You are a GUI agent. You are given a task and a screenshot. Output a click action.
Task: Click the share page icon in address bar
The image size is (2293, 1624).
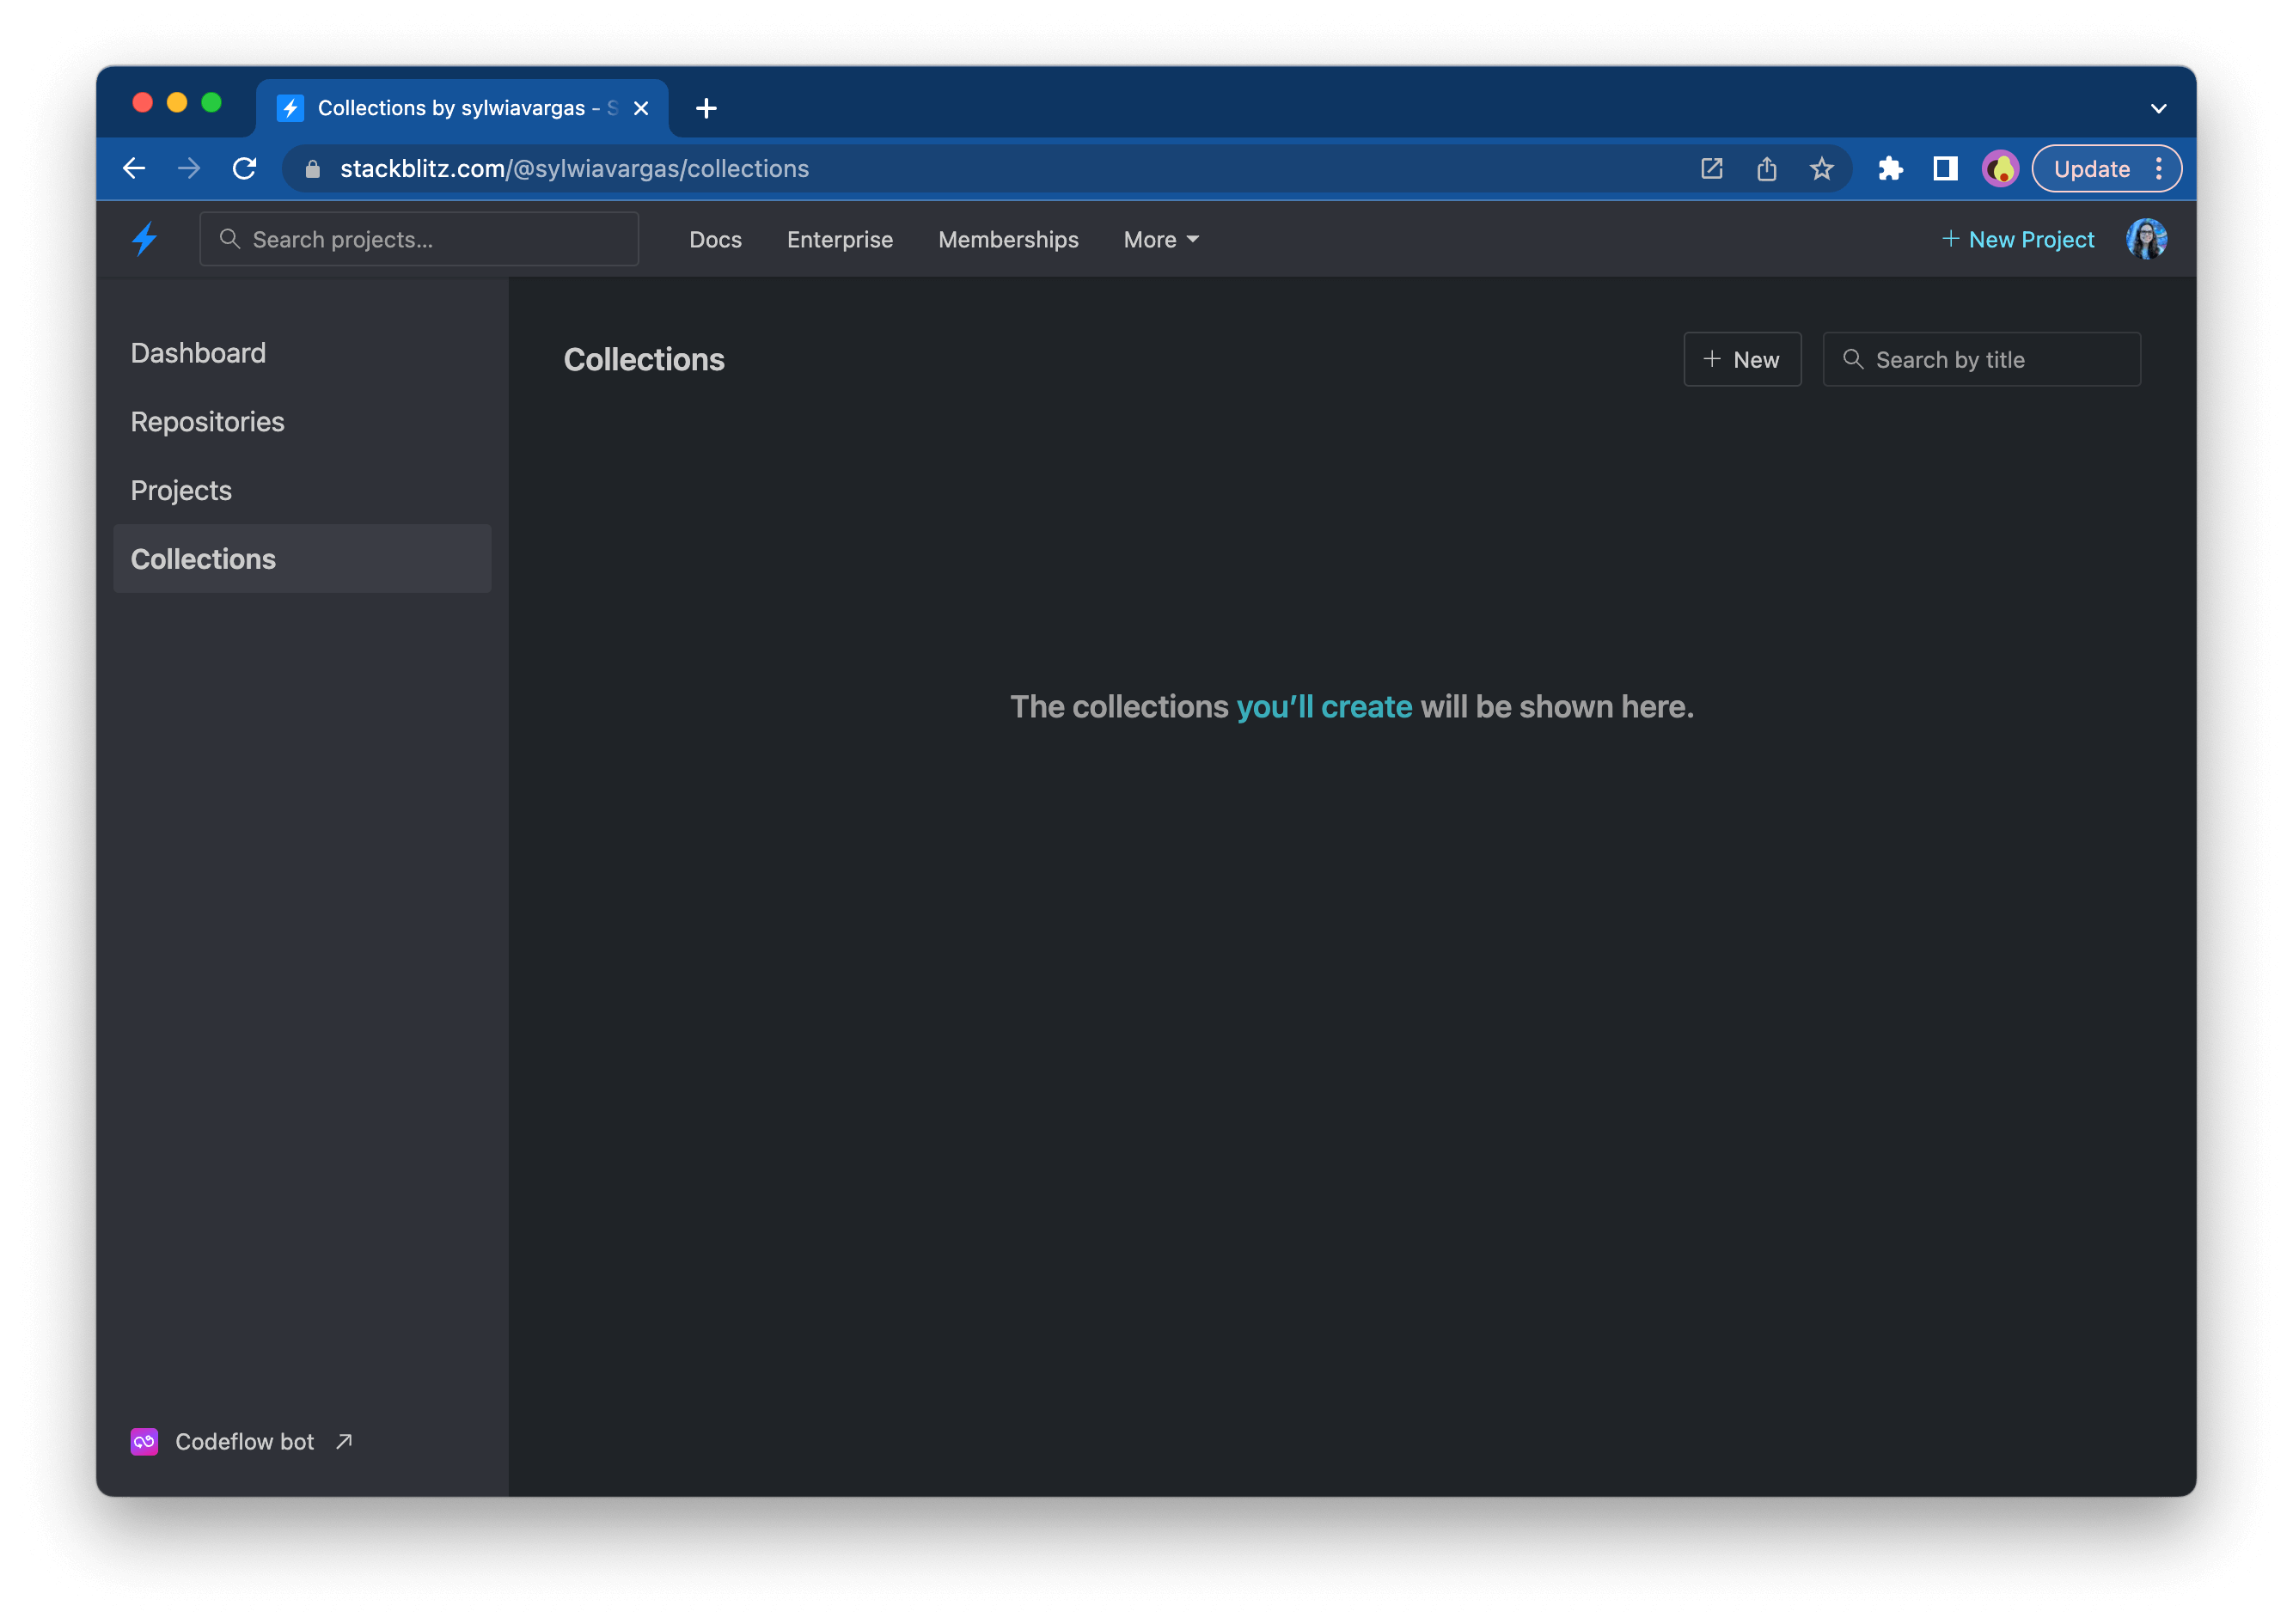coord(1766,169)
